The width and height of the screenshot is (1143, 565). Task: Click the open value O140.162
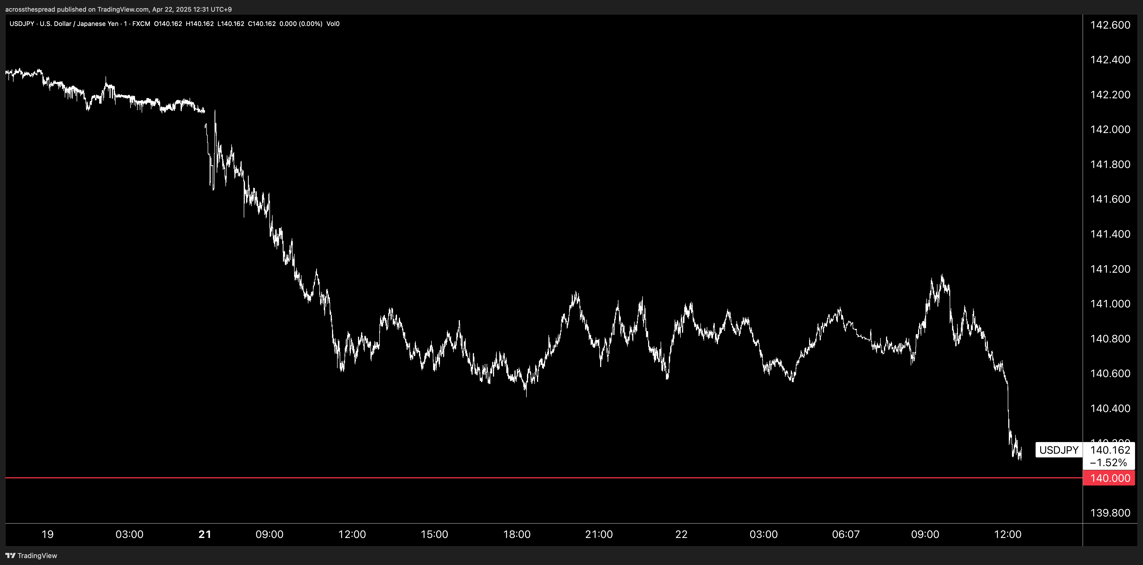coord(168,24)
